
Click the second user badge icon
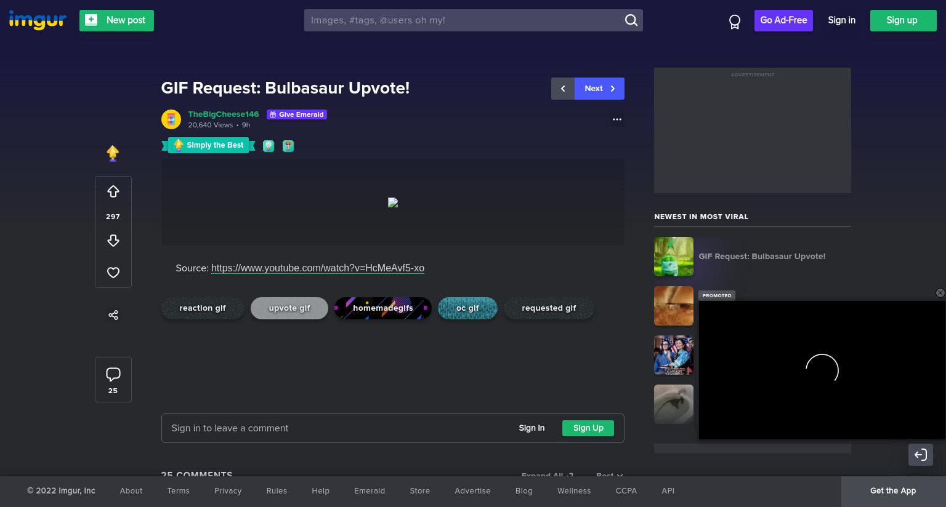pyautogui.click(x=288, y=146)
